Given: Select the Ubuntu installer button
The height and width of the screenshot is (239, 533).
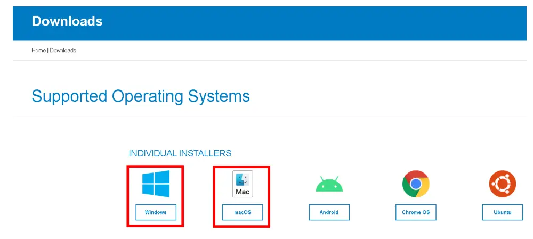Looking at the screenshot, I should click(x=503, y=212).
